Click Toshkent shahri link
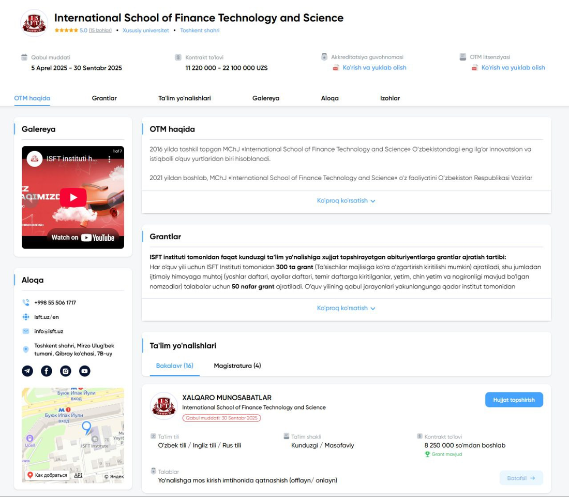Image resolution: width=569 pixels, height=497 pixels. point(200,31)
